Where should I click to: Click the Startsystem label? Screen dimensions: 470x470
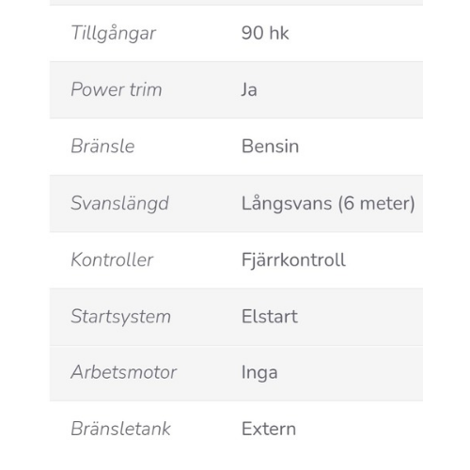coord(121,317)
